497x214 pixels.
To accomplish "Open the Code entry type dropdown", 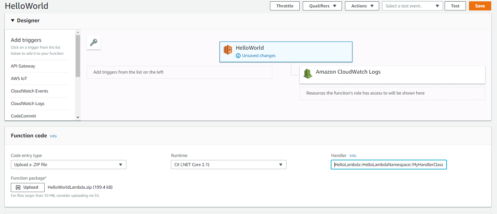I will 69,165.
